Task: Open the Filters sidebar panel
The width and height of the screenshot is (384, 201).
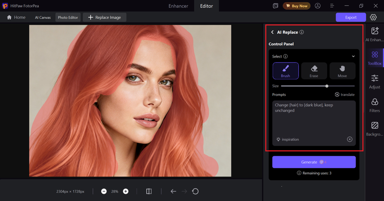Action: pyautogui.click(x=375, y=105)
